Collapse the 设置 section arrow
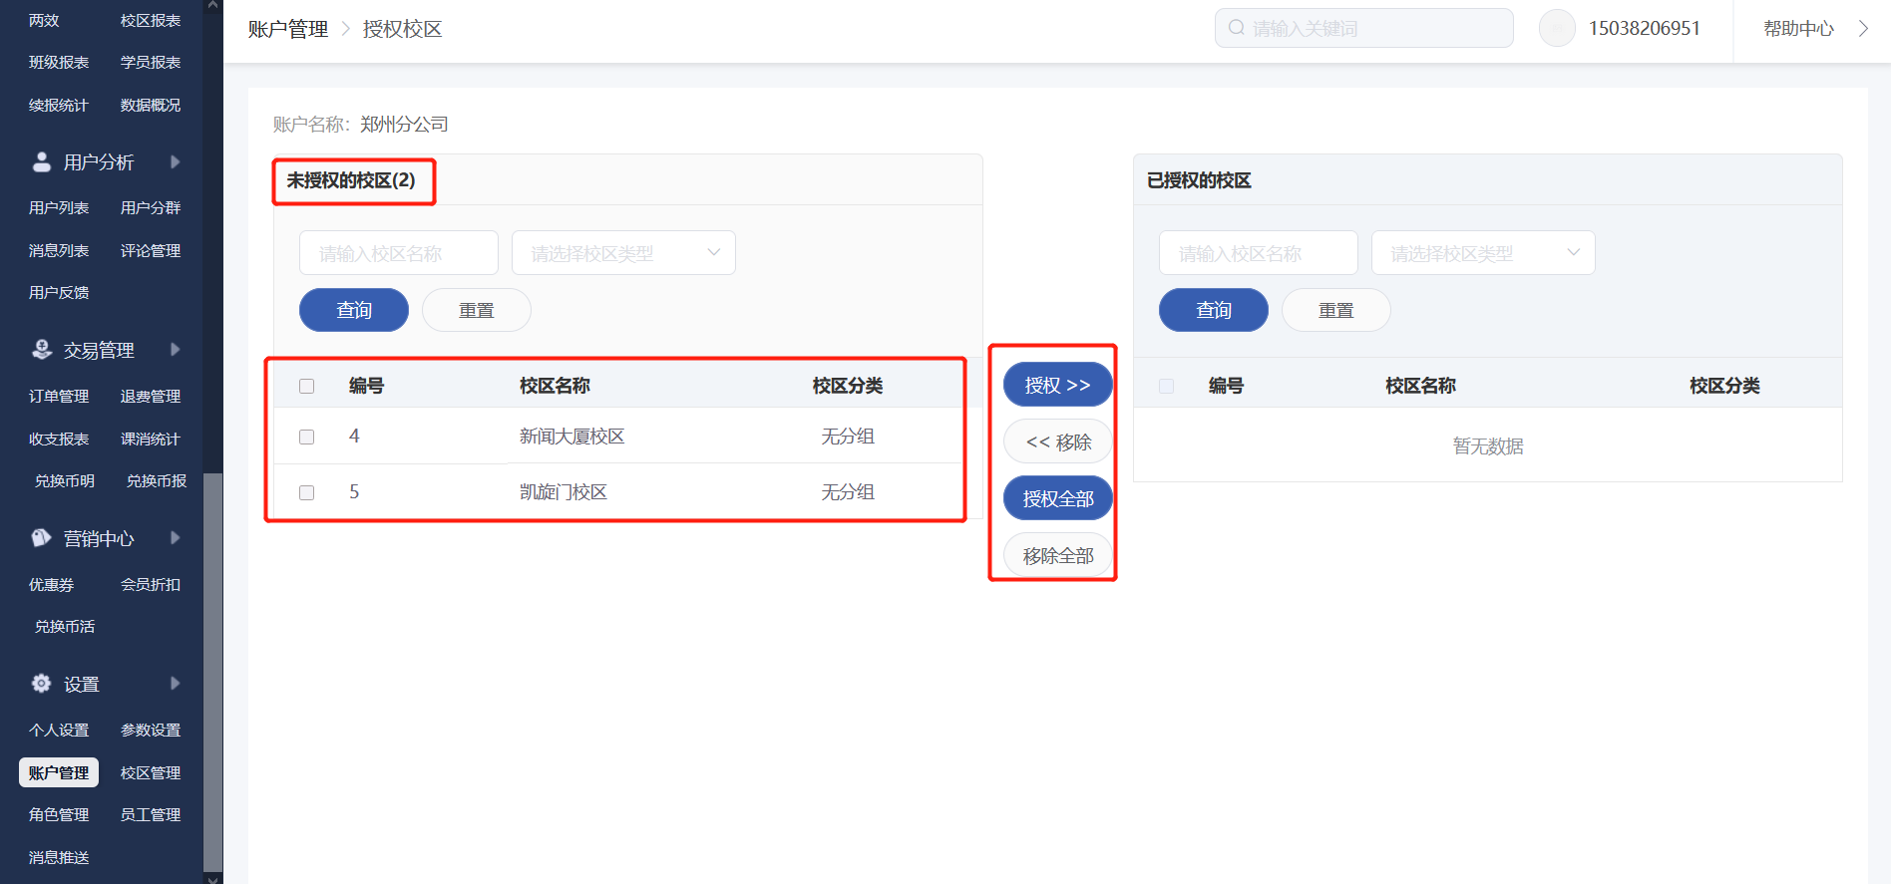 click(176, 684)
